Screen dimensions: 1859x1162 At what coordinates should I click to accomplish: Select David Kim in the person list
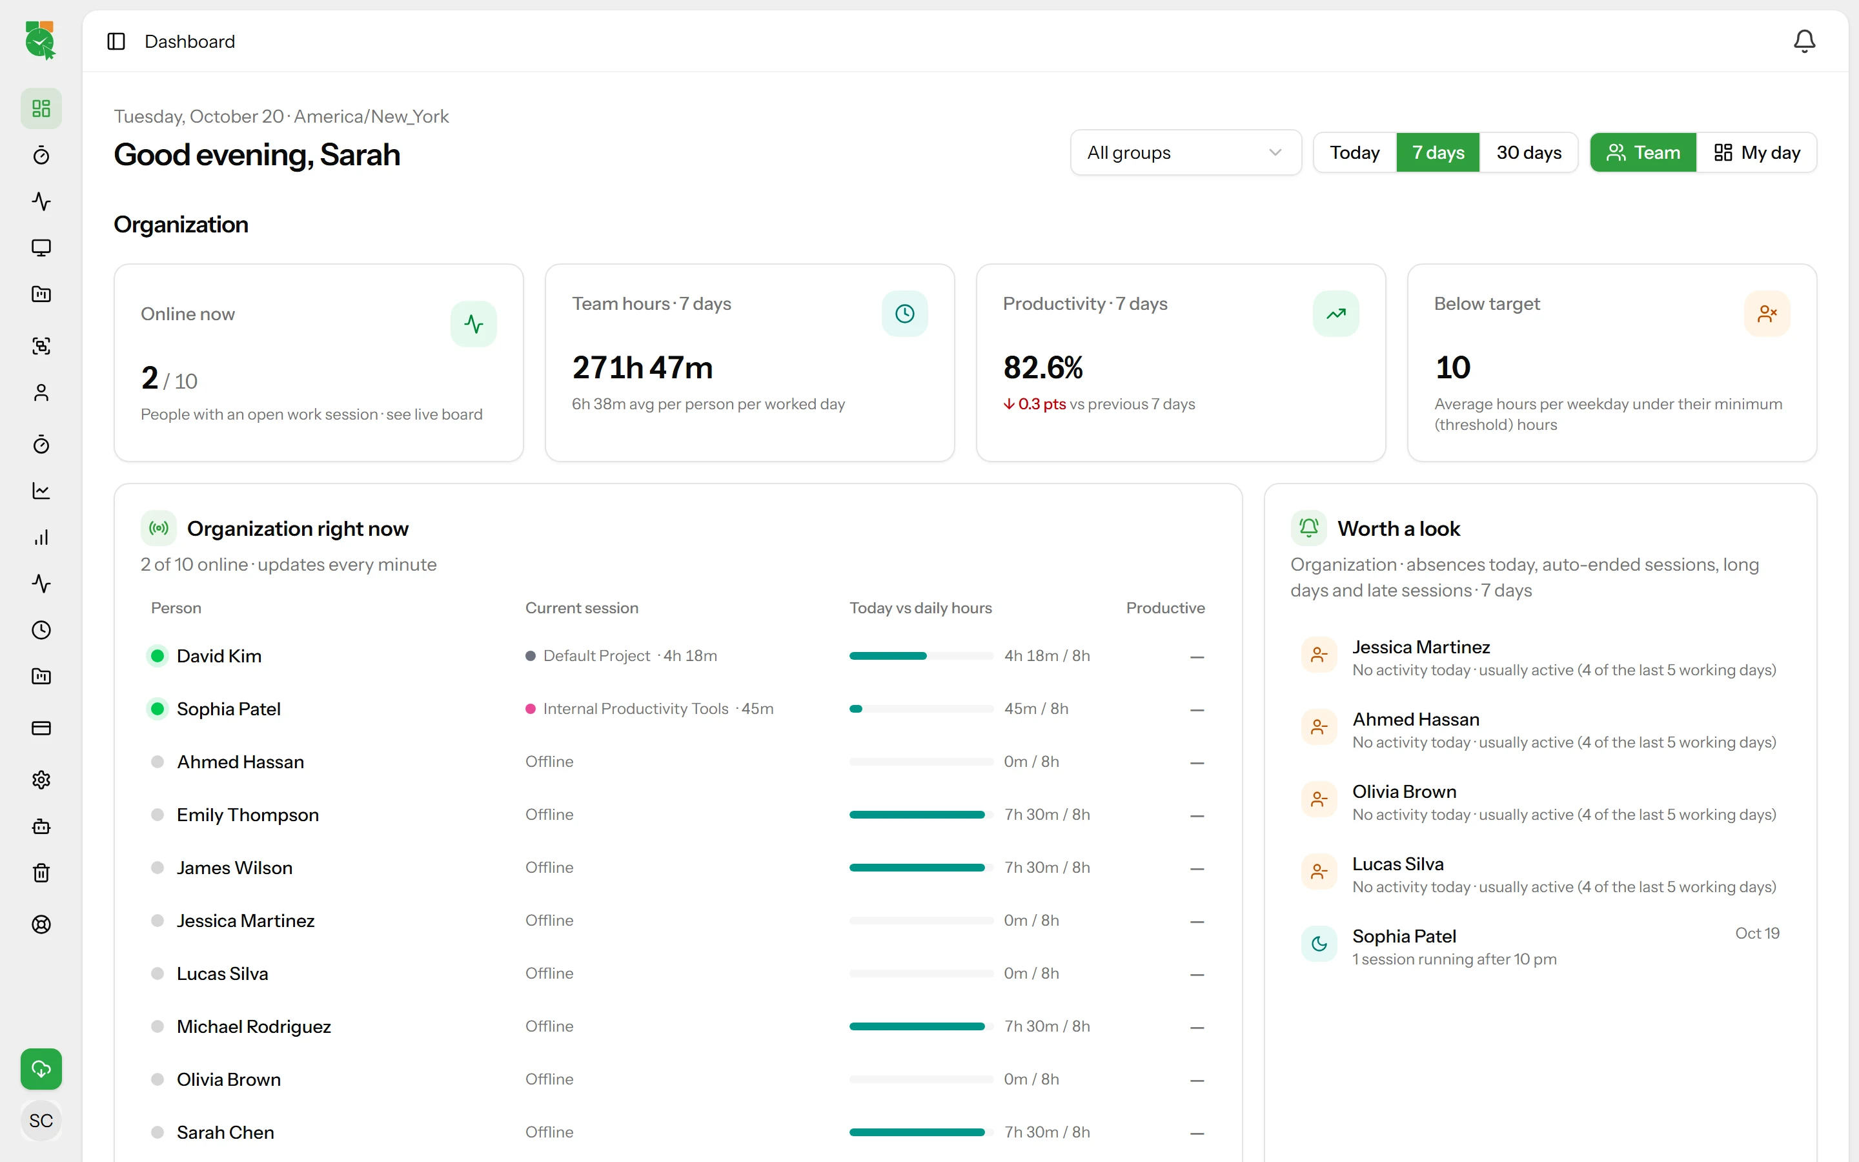pos(219,657)
